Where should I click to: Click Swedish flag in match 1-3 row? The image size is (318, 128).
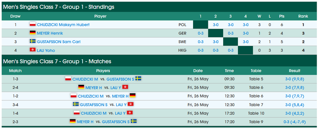pos(138,78)
